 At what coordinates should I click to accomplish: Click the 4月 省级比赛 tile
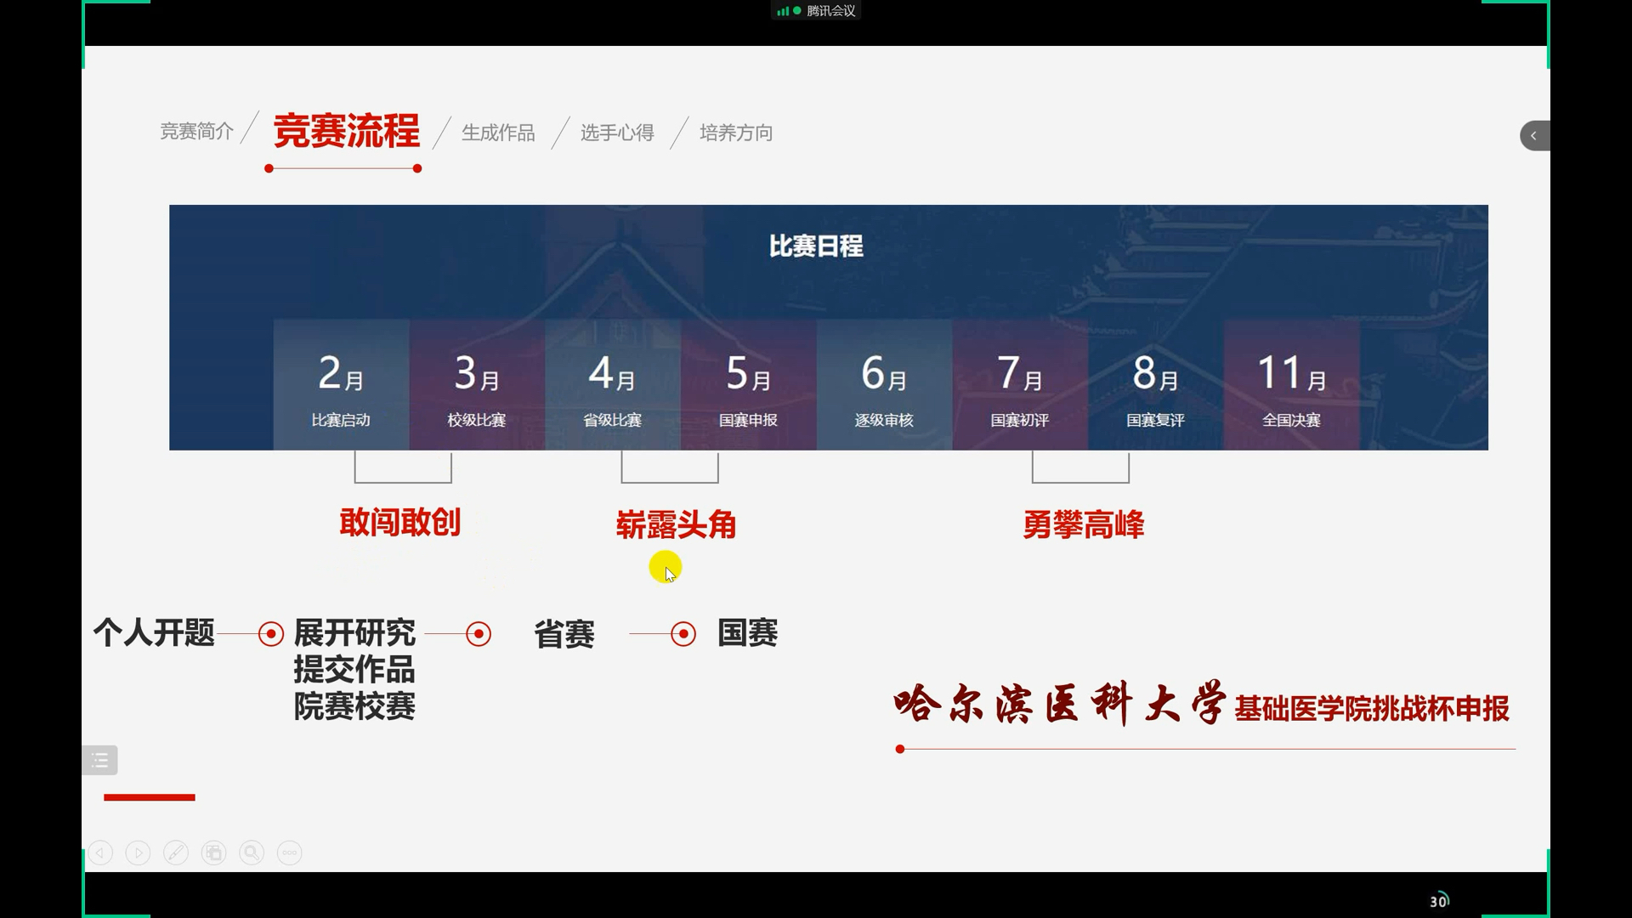(613, 385)
